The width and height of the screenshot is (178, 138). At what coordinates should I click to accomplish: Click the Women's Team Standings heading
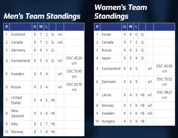(x=121, y=12)
